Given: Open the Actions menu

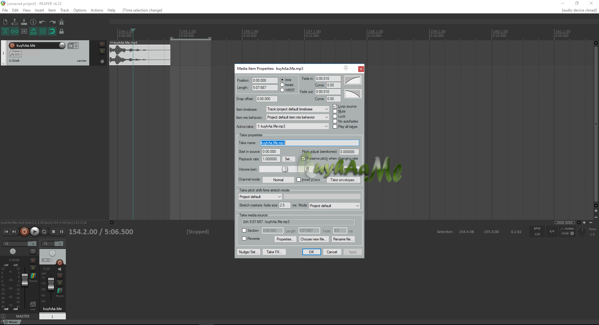Looking at the screenshot, I should (97, 10).
